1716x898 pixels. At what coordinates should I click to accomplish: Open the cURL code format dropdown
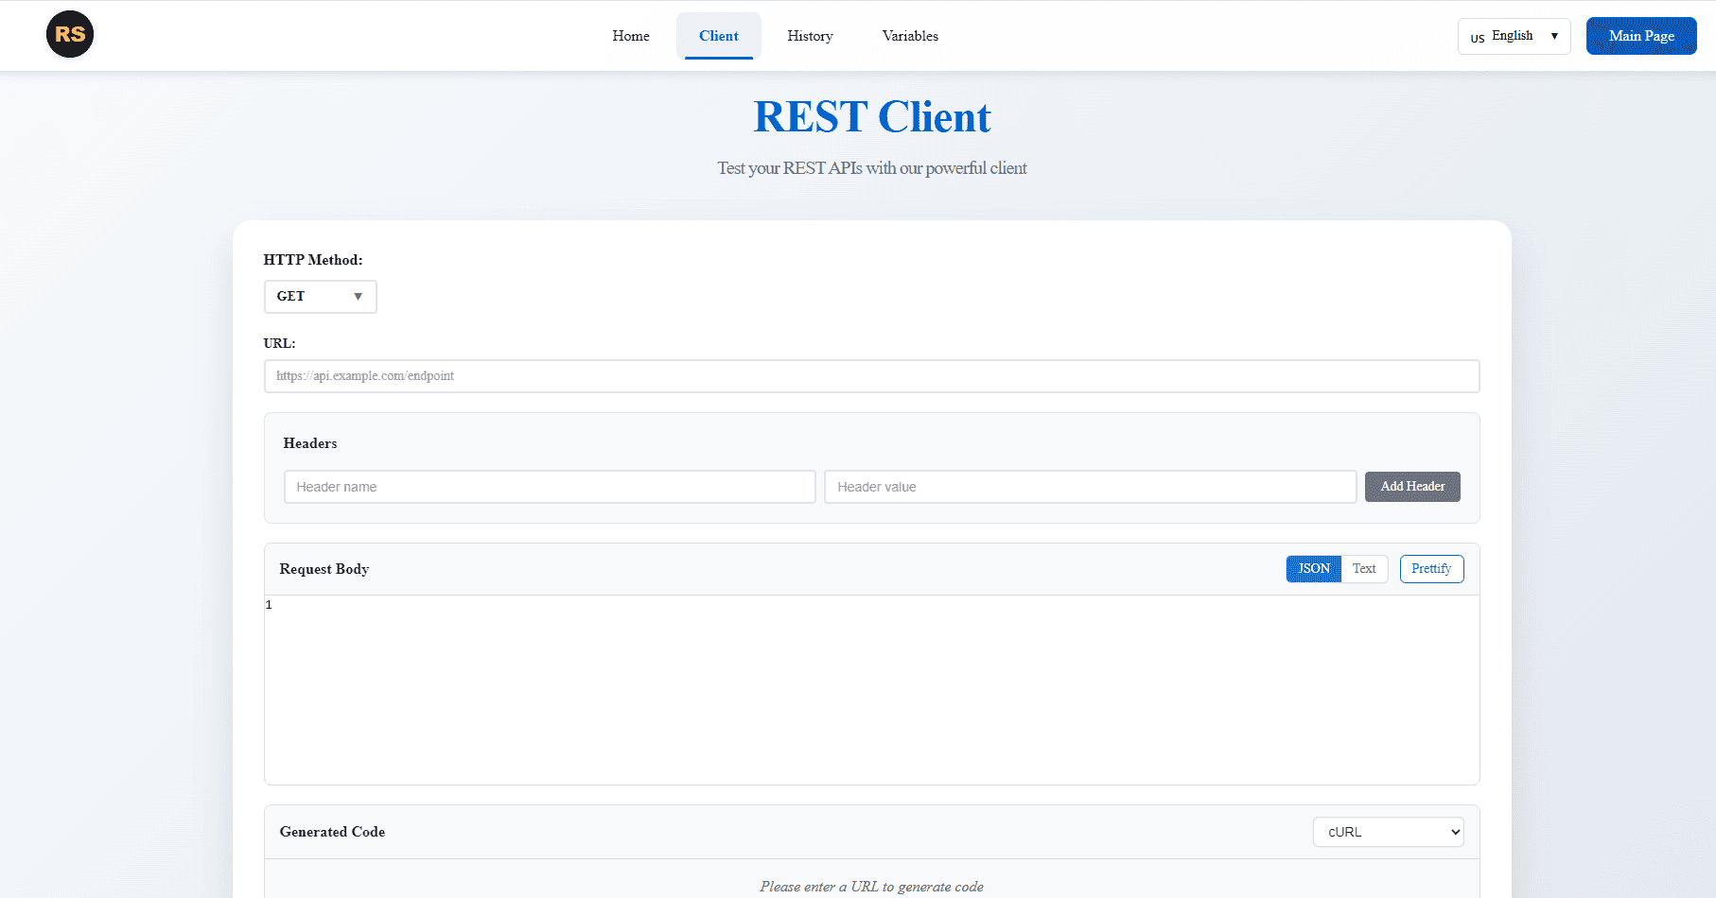pos(1388,832)
